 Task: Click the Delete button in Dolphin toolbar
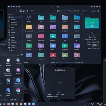[86, 11]
